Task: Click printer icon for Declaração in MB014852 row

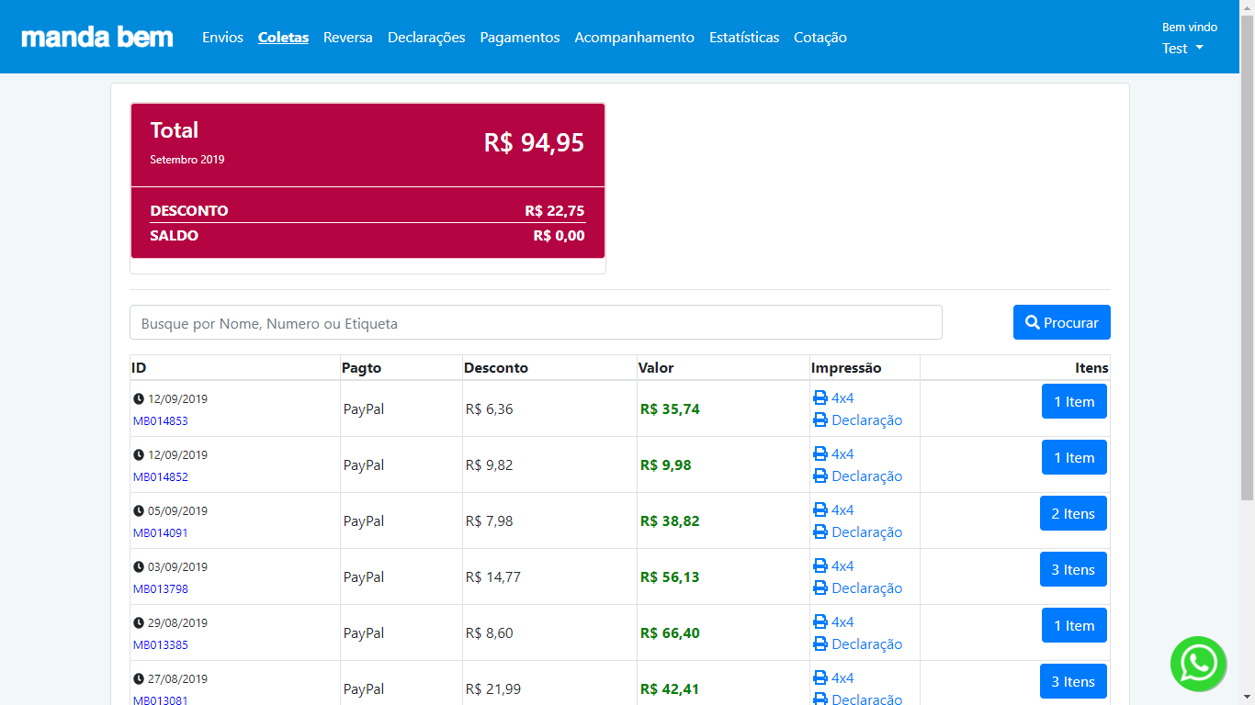Action: (820, 476)
